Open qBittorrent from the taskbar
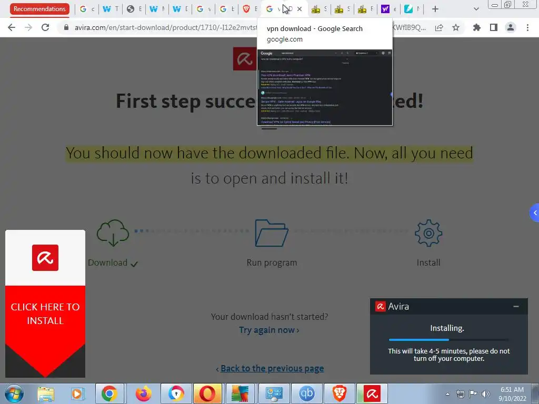Viewport: 539px width, 404px height. (x=306, y=393)
